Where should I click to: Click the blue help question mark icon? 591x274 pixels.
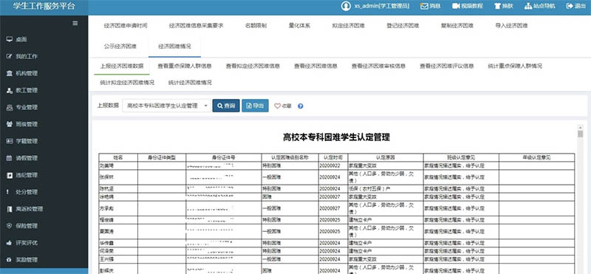(x=301, y=106)
